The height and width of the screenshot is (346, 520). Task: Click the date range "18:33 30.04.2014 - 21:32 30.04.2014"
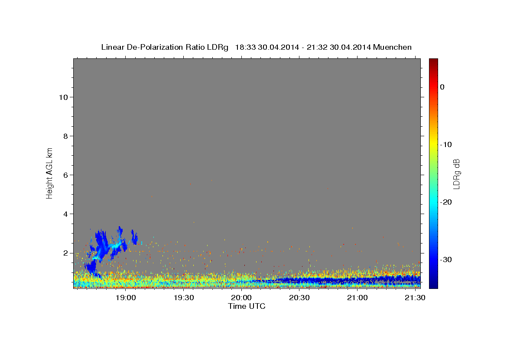[x=302, y=47]
